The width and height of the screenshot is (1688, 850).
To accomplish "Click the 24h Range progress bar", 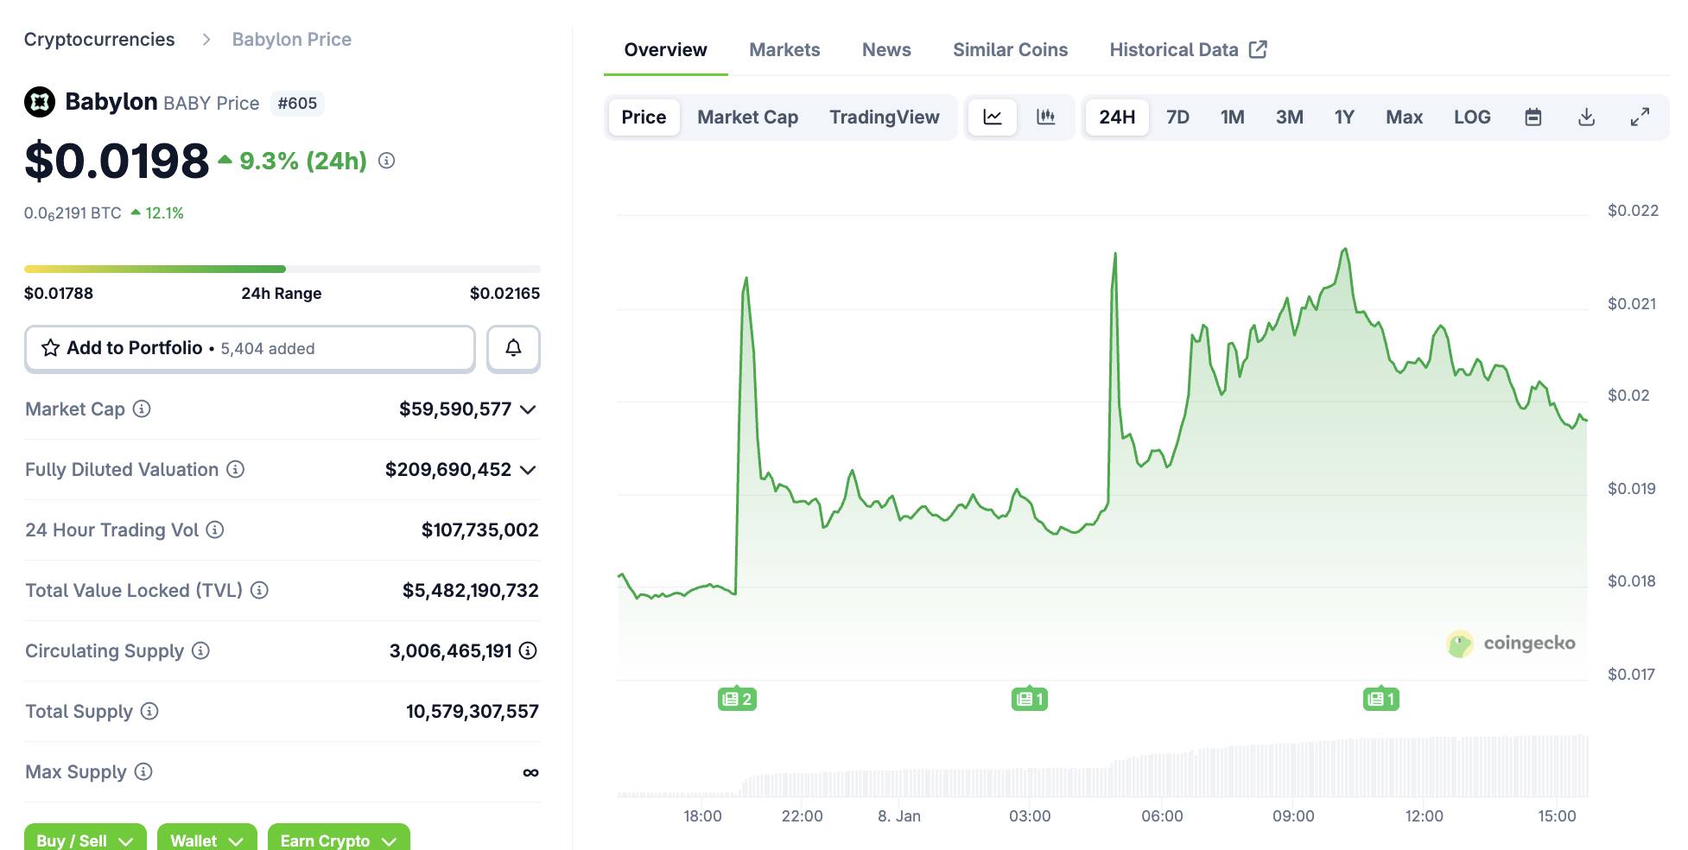I will pyautogui.click(x=282, y=270).
